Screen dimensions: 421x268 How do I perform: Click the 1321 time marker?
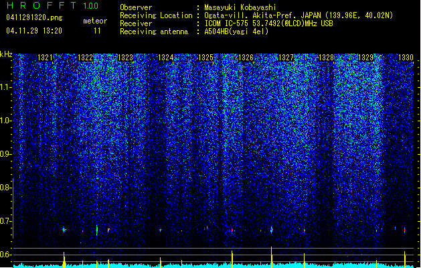click(45, 58)
